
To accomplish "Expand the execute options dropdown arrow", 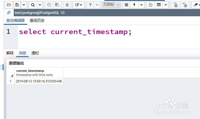I will (141, 5).
